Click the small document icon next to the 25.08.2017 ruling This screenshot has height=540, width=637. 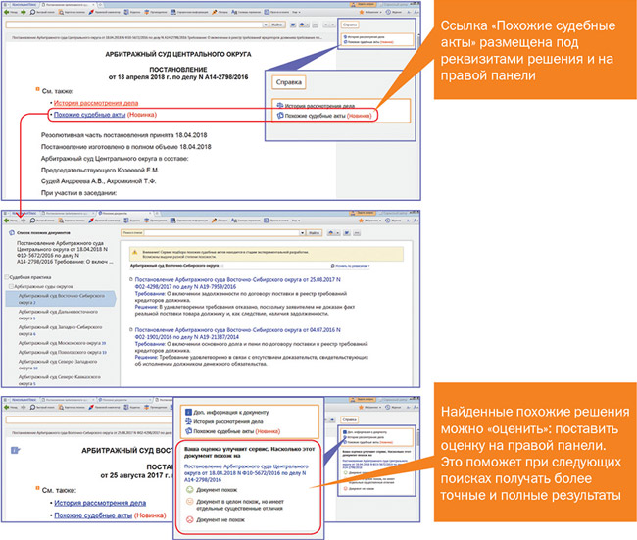(131, 279)
